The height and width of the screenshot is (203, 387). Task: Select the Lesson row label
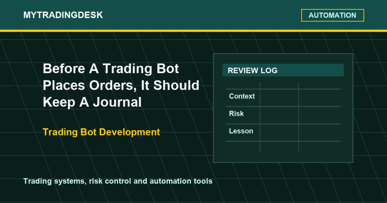pyautogui.click(x=241, y=131)
